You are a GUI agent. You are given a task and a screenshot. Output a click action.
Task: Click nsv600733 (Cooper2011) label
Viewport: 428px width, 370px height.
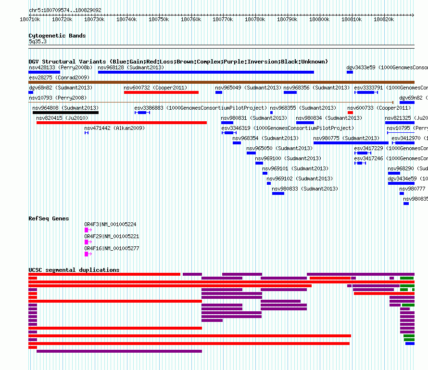tap(379, 108)
